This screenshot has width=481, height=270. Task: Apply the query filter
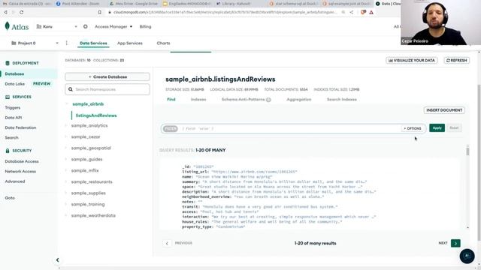(437, 128)
